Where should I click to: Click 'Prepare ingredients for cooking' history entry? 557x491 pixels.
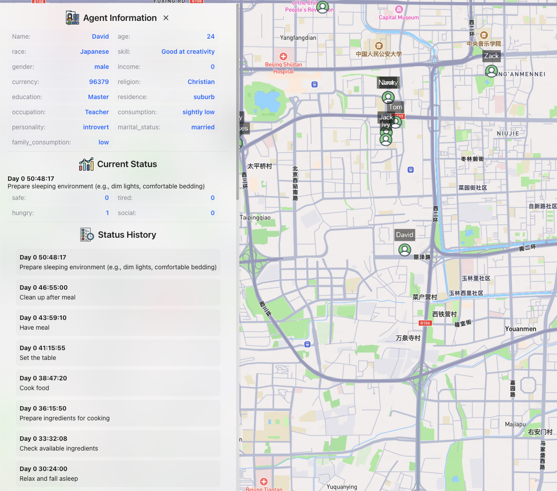click(118, 413)
